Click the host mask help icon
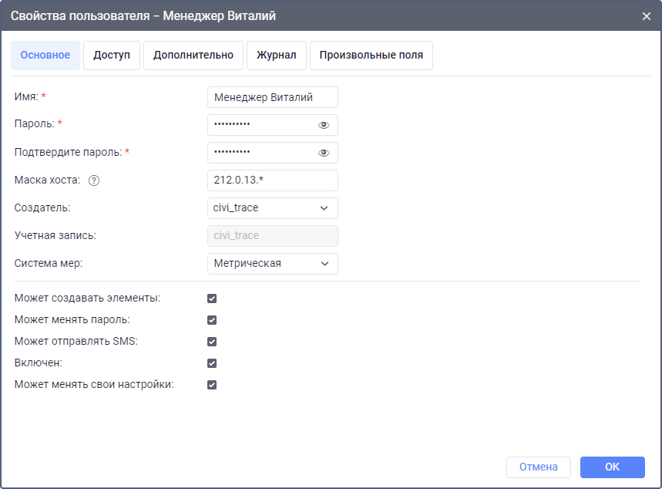Image resolution: width=662 pixels, height=489 pixels. coord(95,180)
